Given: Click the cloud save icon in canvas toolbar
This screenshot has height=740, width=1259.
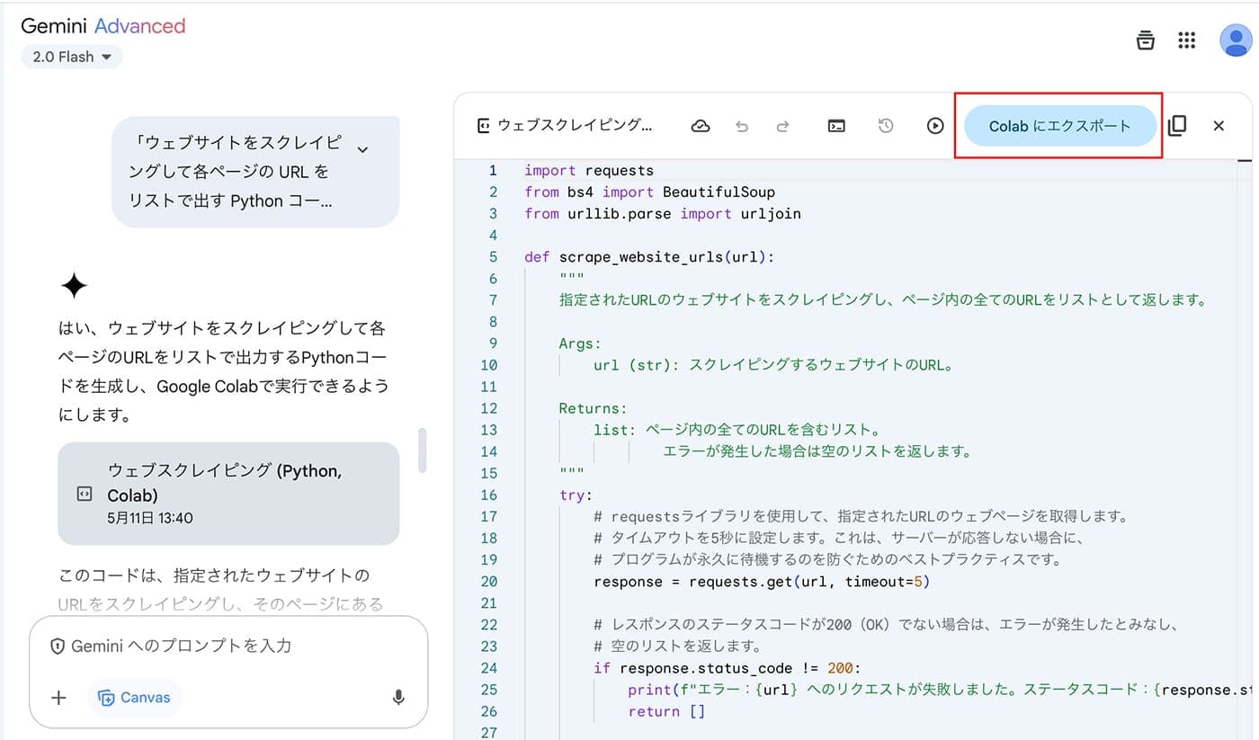Looking at the screenshot, I should (x=701, y=126).
